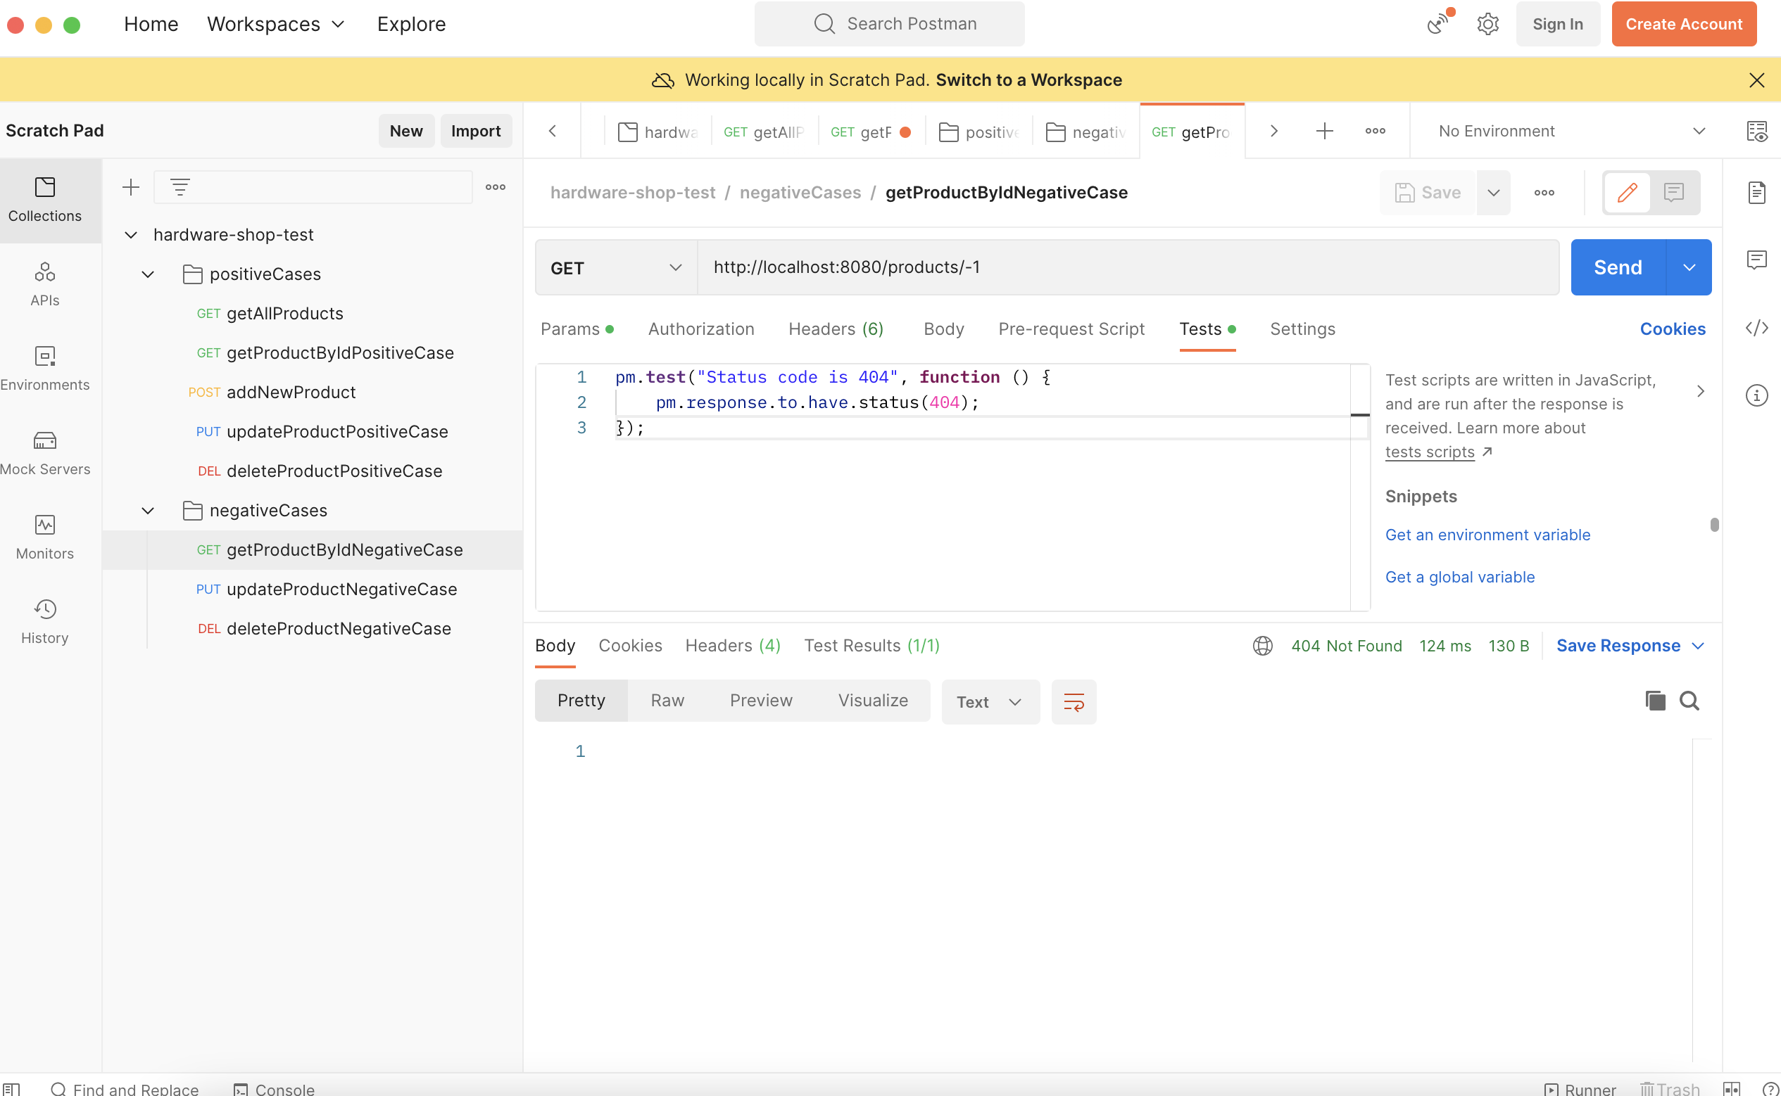This screenshot has width=1781, height=1096.
Task: Open the Console panel
Action: 274,1089
